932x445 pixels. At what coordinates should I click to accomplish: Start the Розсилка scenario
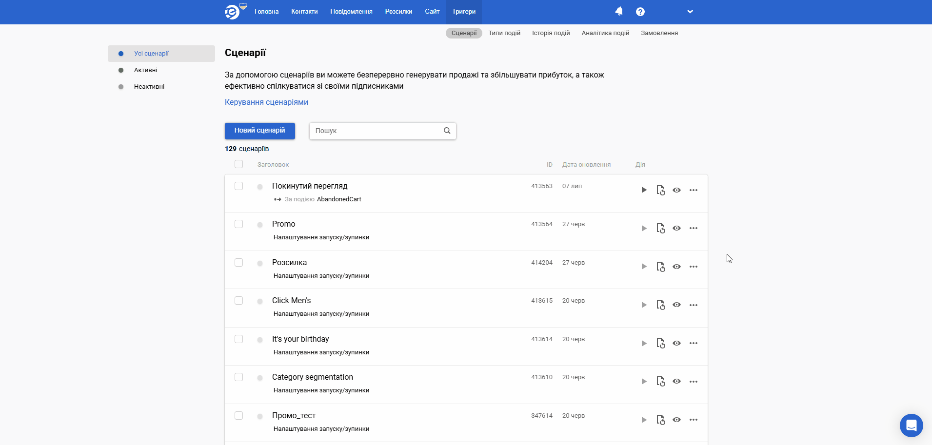tap(644, 267)
